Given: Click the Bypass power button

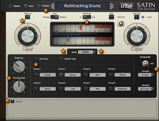Looking at the screenshot, I should [10, 6].
